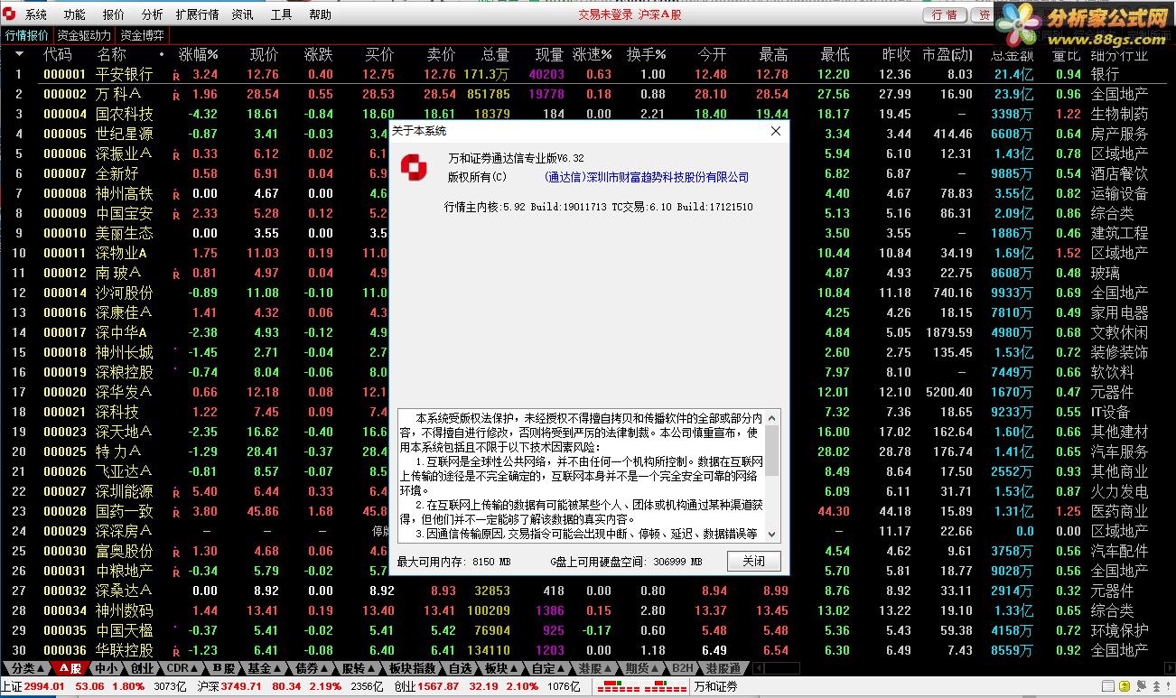Screen dimensions: 1176x698
Task: Expand the 期货▲ bottom tab menu
Action: click(x=643, y=668)
